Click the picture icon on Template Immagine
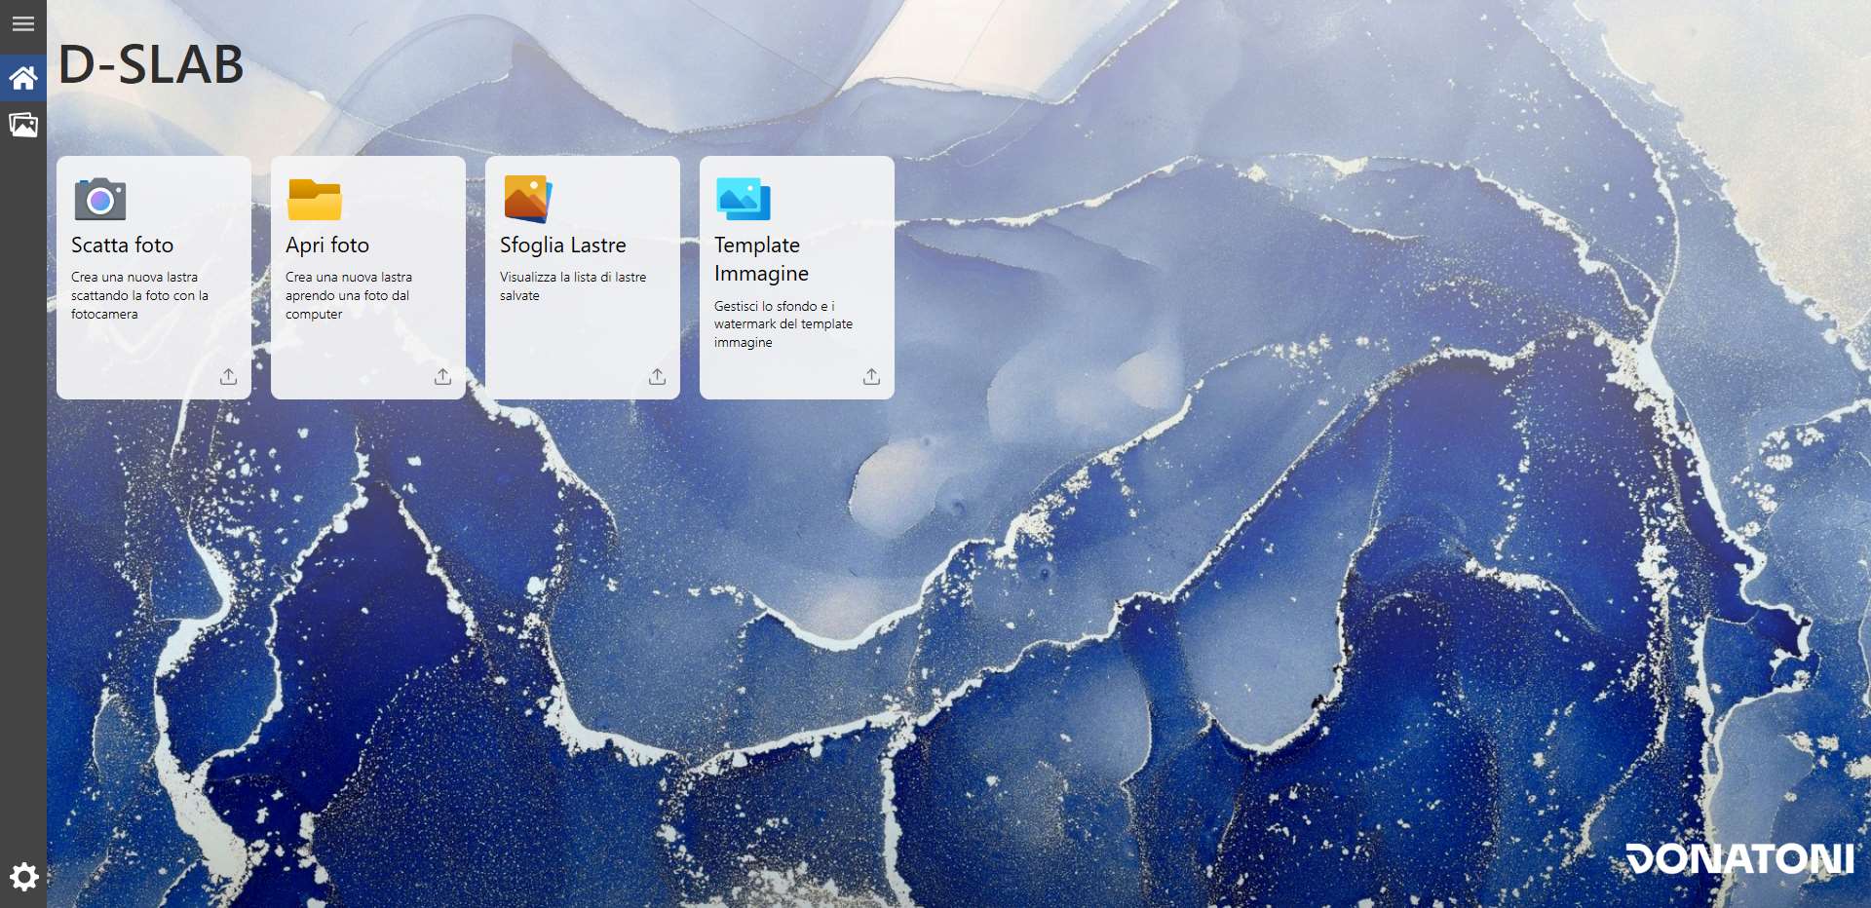This screenshot has height=908, width=1871. pyautogui.click(x=744, y=199)
